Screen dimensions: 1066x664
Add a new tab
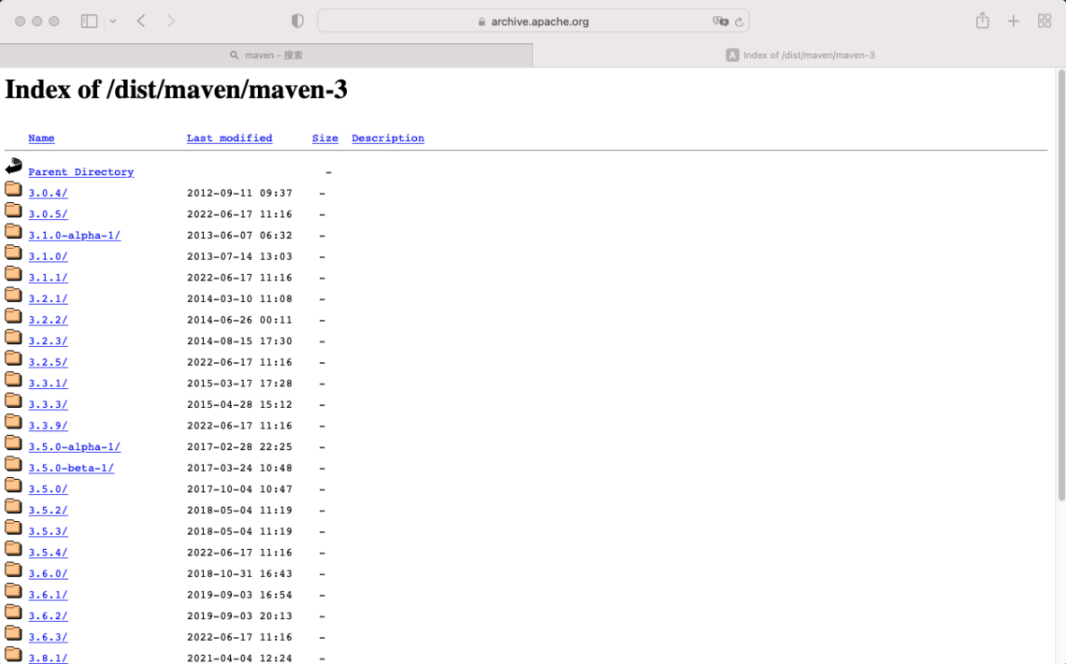[x=1013, y=21]
